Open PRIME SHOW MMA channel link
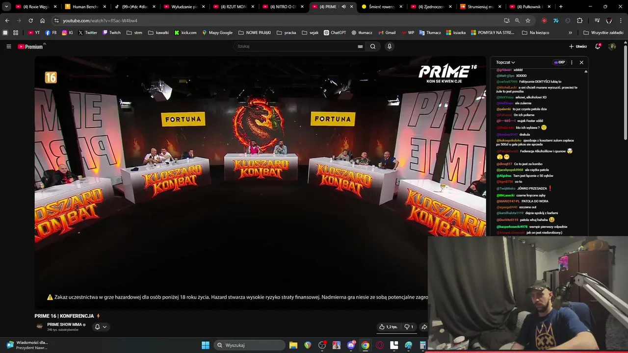 pos(64,325)
